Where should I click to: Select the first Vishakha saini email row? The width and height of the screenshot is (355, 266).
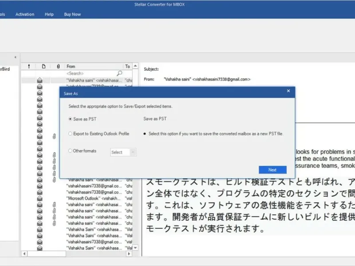77,80
